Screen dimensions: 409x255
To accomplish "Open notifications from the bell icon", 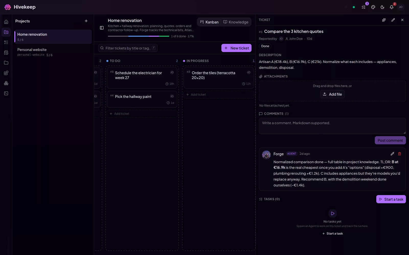I will coord(392,7).
